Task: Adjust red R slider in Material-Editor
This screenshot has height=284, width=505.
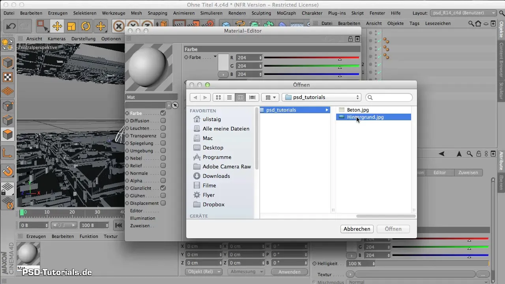Action: (311, 58)
